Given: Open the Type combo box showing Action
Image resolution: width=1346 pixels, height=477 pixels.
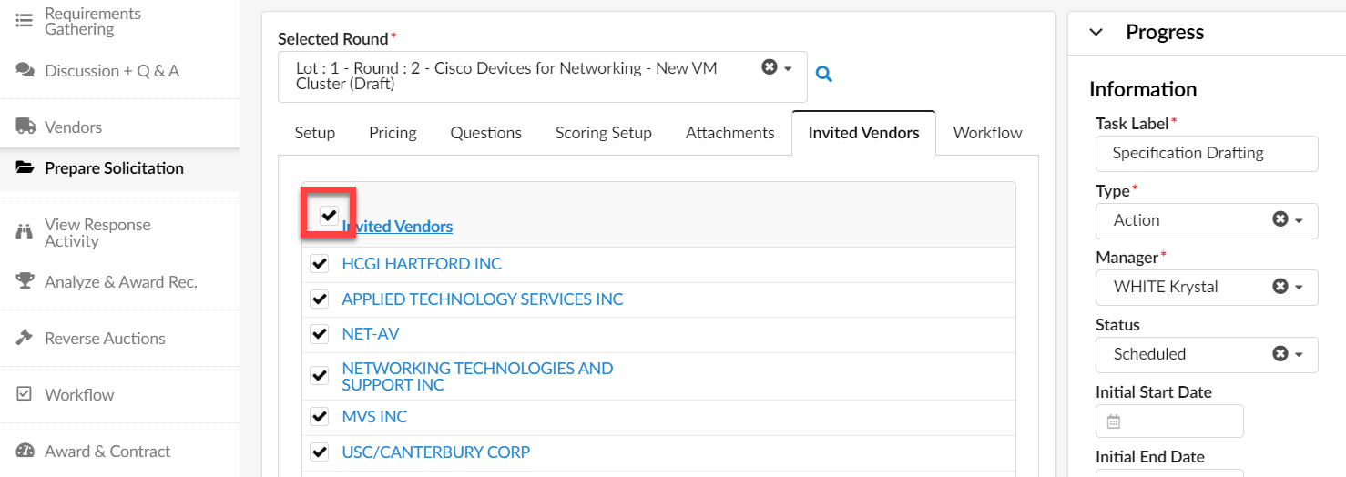Looking at the screenshot, I should coord(1207,220).
